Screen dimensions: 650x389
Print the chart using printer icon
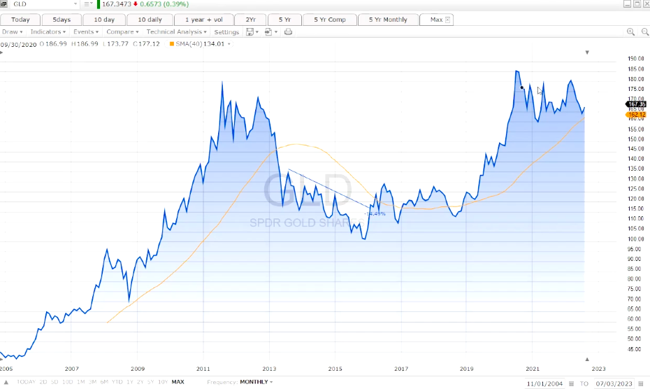(288, 32)
